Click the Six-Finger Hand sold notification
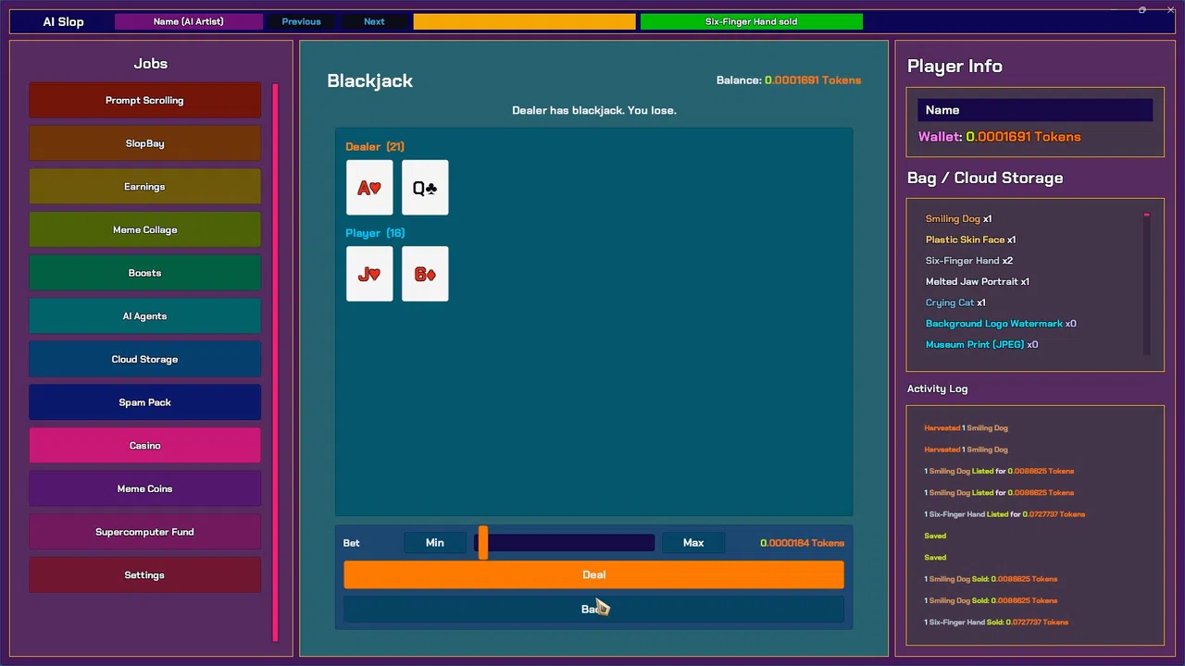The width and height of the screenshot is (1185, 666). pos(751,21)
